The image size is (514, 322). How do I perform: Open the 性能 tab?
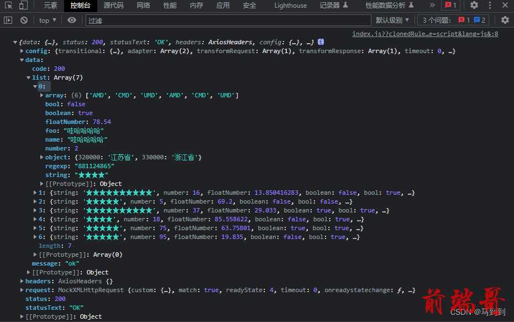click(x=170, y=5)
